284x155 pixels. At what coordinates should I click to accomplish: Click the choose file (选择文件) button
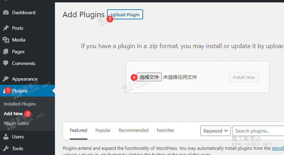(149, 77)
